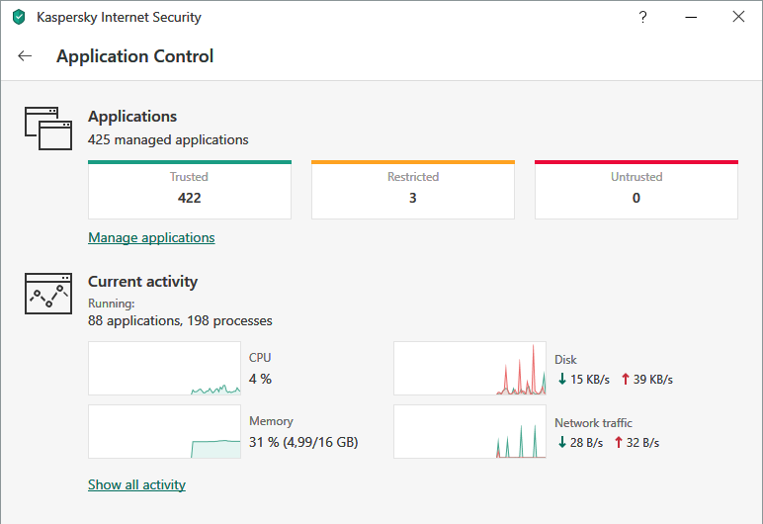Click the green Trusted color bar

coord(190,161)
